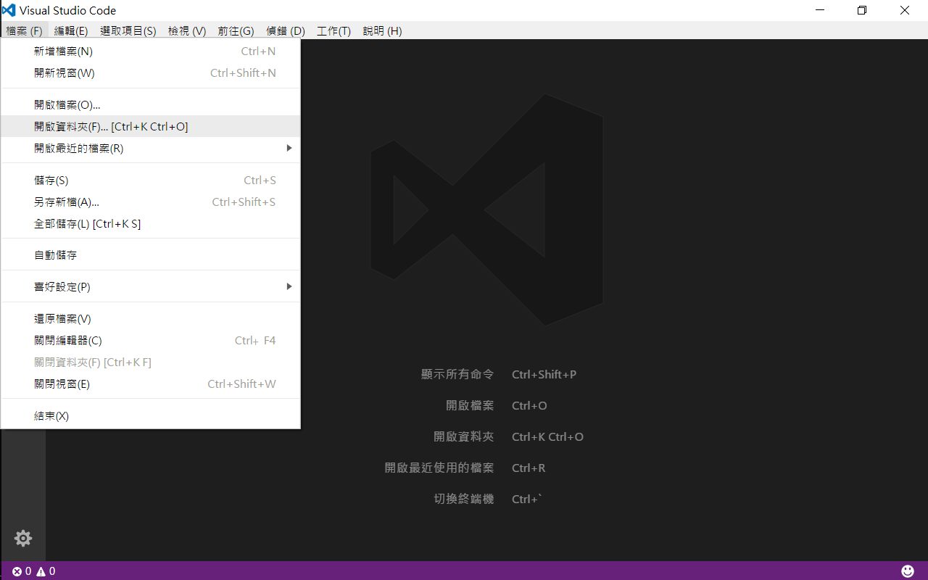Click the warnings count in the status bar

coord(45,571)
